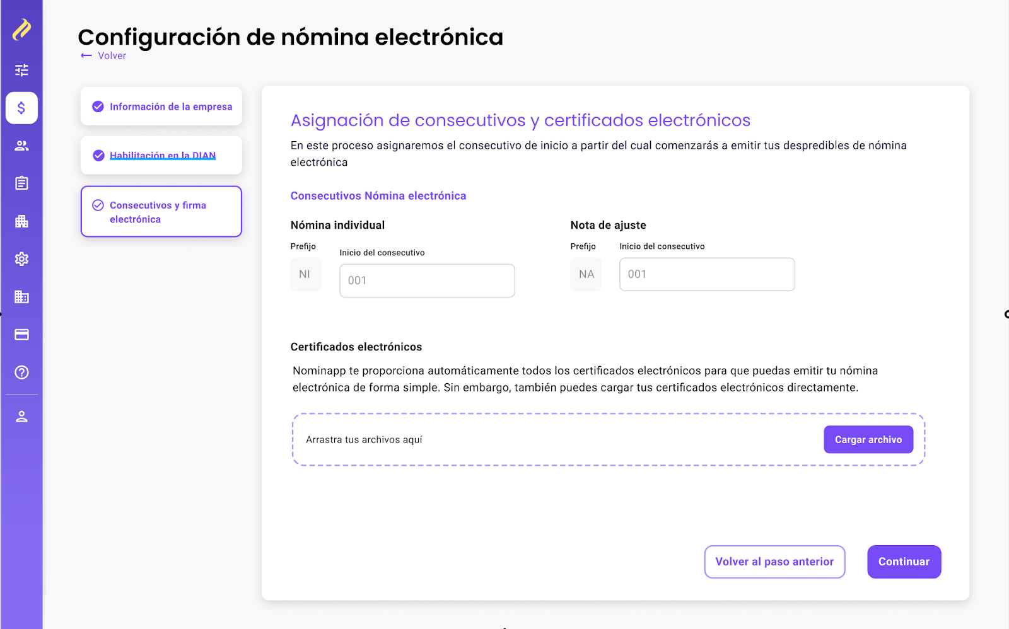Image resolution: width=1009 pixels, height=629 pixels.
Task: Click Nota de ajuste consecutive start field
Action: (707, 274)
